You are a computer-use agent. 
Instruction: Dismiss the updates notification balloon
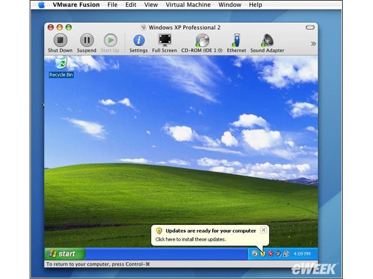click(x=263, y=230)
